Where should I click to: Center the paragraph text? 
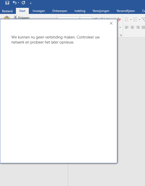click(x=132, y=27)
